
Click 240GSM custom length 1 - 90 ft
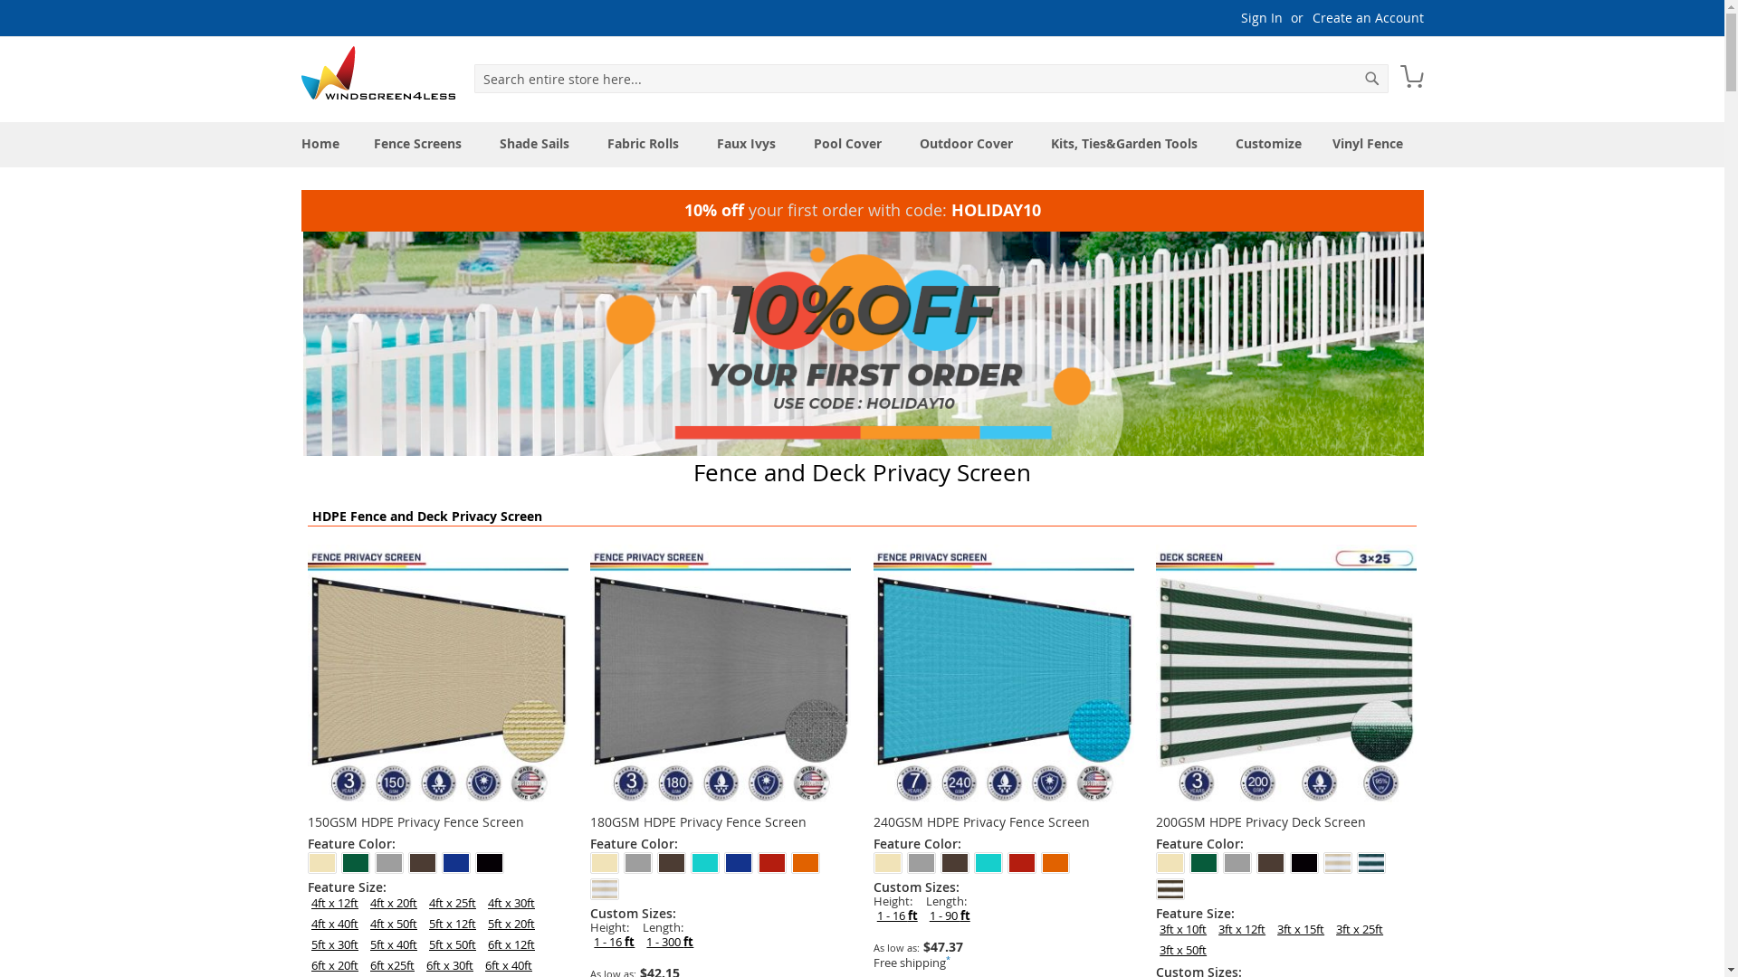pyautogui.click(x=950, y=915)
